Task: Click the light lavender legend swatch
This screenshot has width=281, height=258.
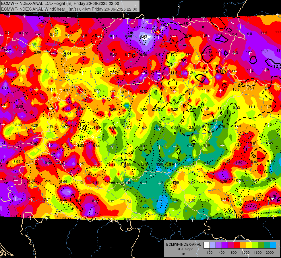Action: [x=212, y=245]
